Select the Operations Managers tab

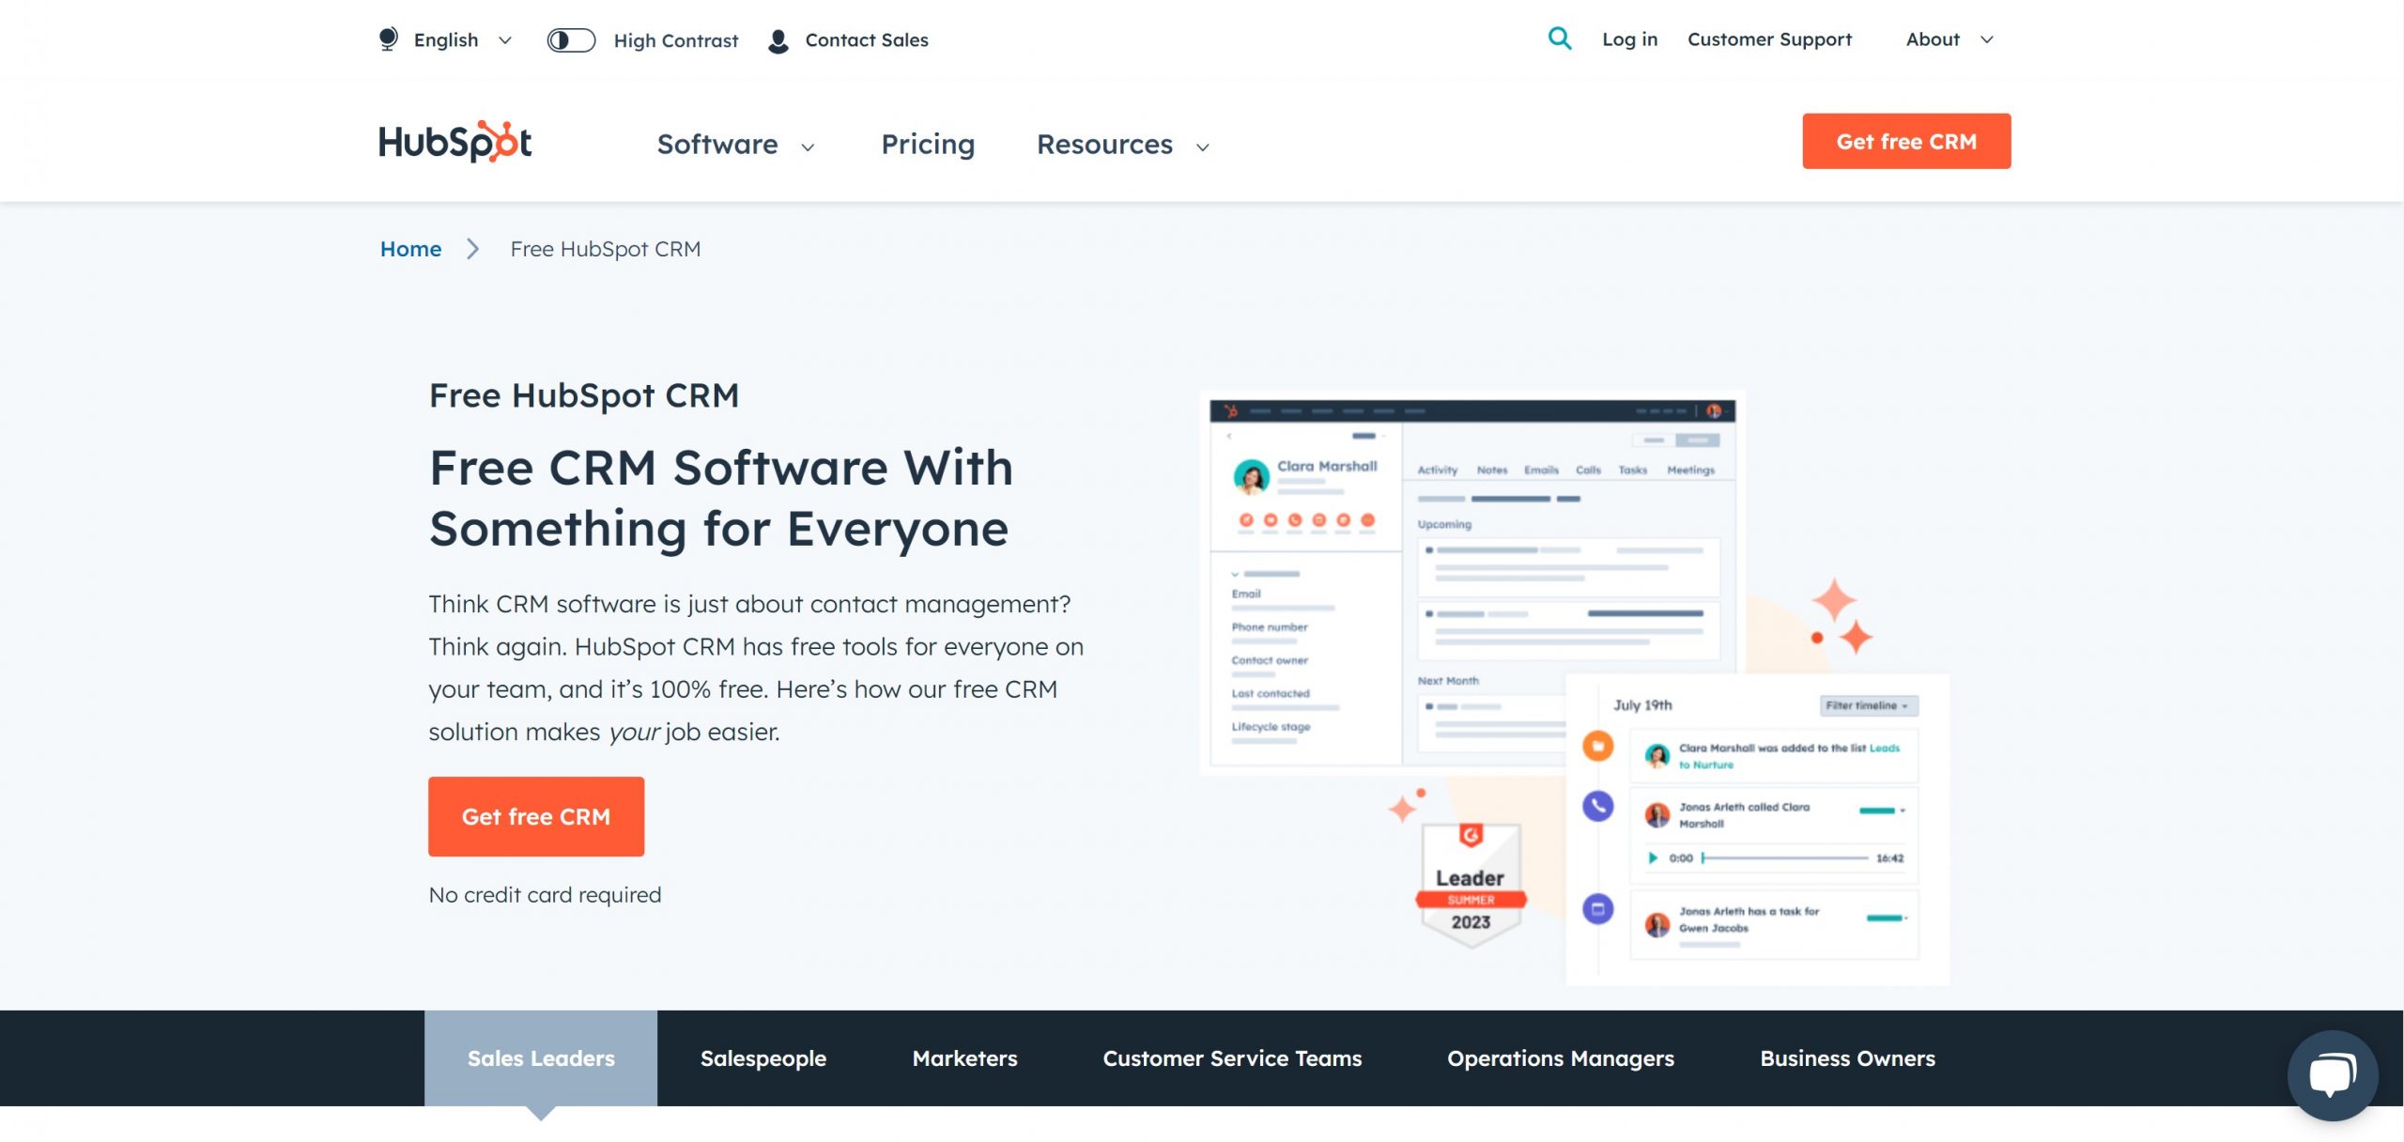tap(1560, 1058)
